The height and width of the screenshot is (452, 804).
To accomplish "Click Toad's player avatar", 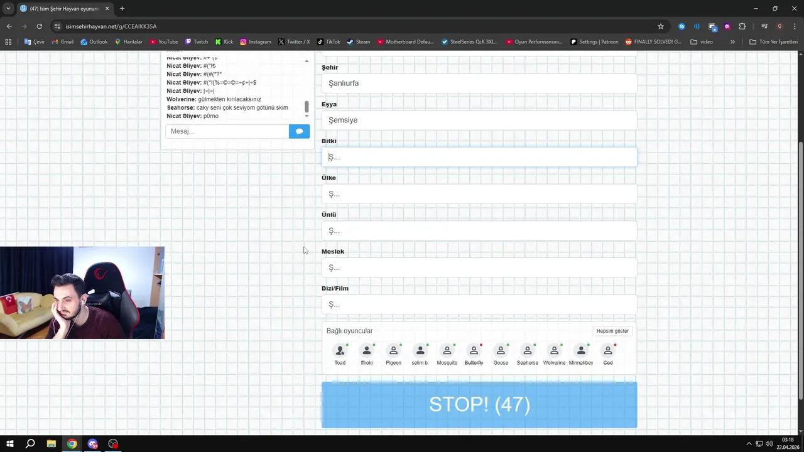I will (x=340, y=351).
